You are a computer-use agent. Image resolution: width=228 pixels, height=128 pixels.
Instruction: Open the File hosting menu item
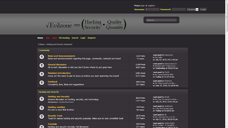tap(64, 38)
